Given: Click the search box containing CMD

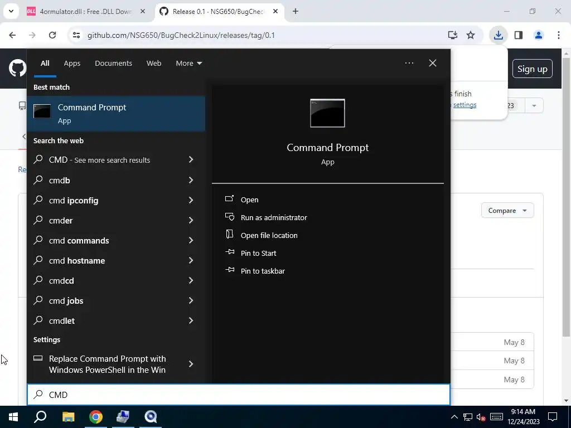Looking at the screenshot, I should pos(239,395).
